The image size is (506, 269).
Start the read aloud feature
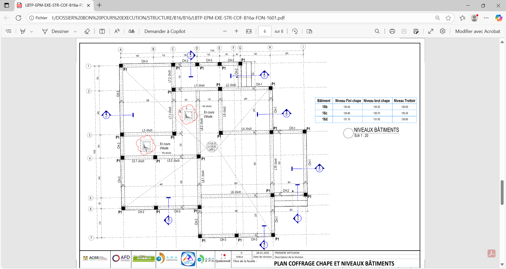[117, 31]
